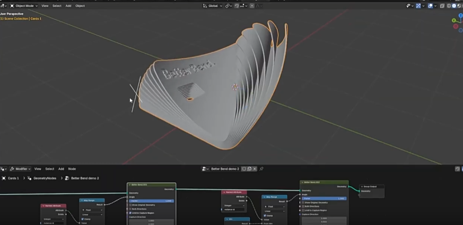Image resolution: width=463 pixels, height=225 pixels.
Task: Click GeometryNodes in the breadcrumb path
Action: [x=44, y=178]
